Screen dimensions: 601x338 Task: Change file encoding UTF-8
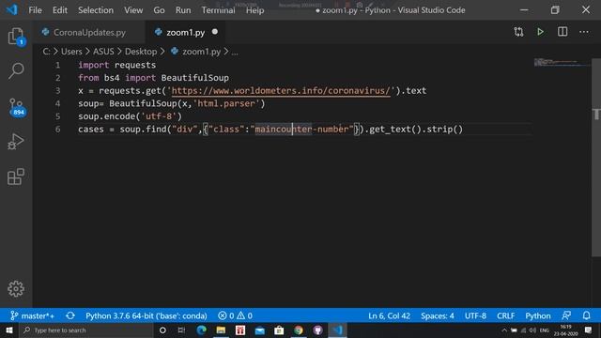pos(475,315)
